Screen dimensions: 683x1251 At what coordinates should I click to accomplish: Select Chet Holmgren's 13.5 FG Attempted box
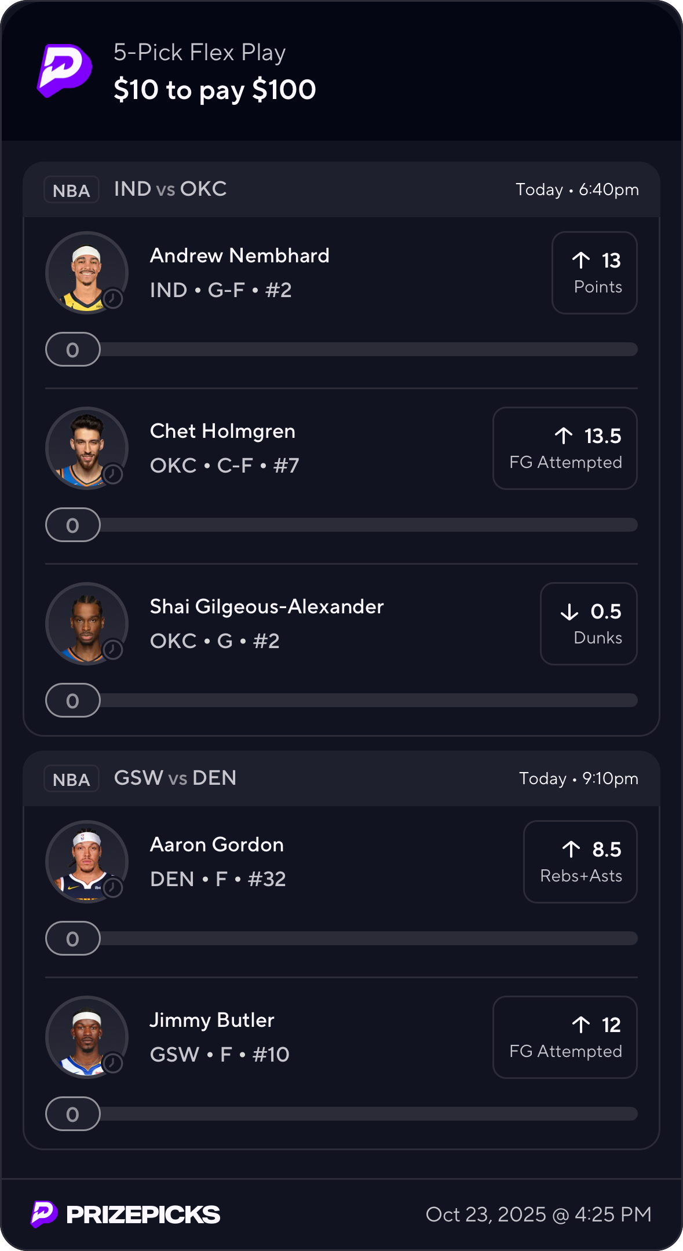(x=565, y=448)
